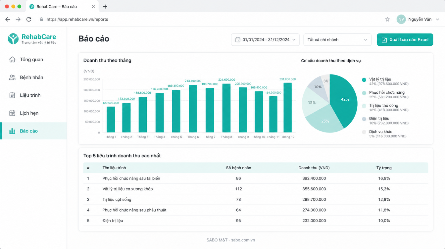
Task: Click the Top 5 liệu trình doanh thu cao nhất heading
Action: 122,156
